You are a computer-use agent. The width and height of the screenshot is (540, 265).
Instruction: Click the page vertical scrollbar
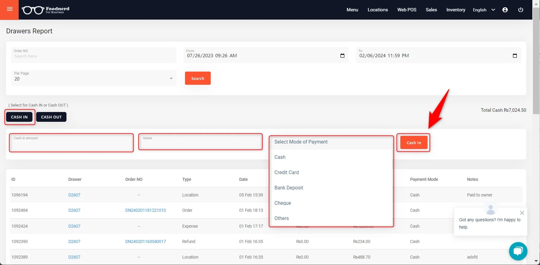click(x=536, y=61)
